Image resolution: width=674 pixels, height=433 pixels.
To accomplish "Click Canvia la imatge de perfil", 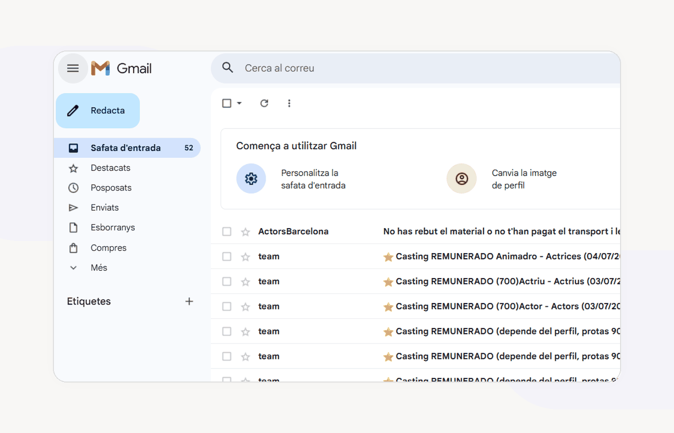I will 524,179.
